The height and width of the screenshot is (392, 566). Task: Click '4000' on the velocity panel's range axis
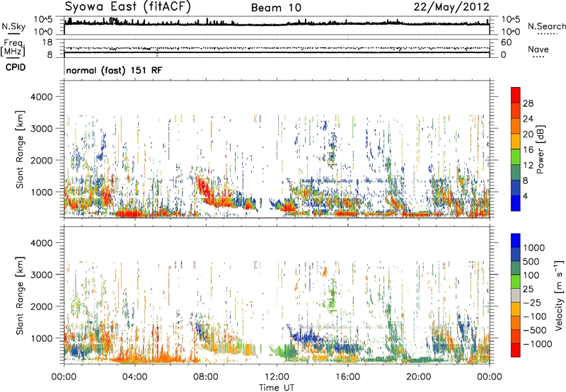[x=42, y=243]
